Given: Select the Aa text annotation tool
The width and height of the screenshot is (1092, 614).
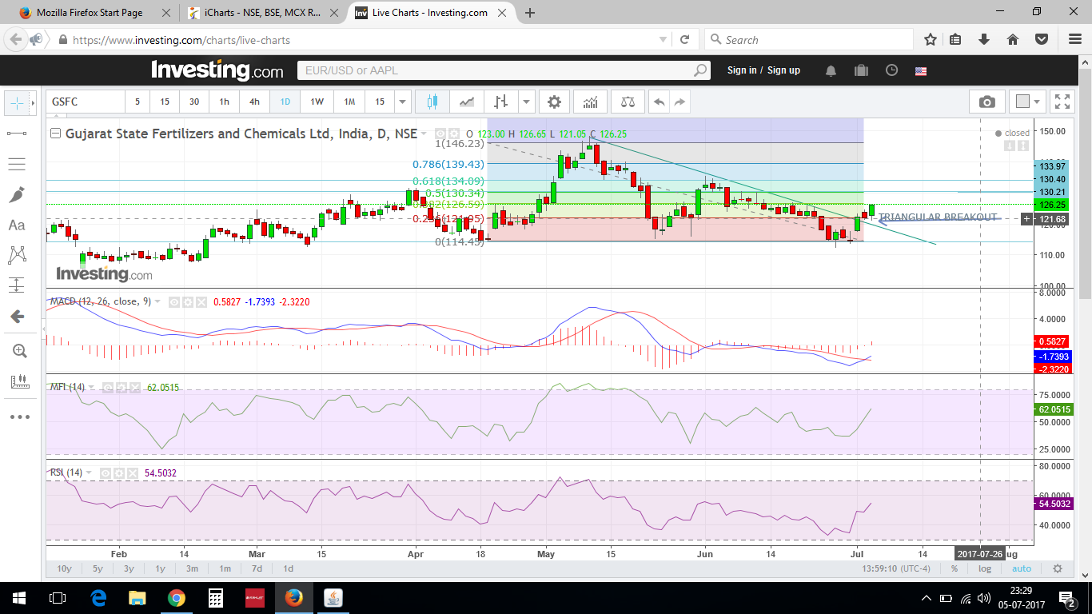Looking at the screenshot, I should tap(17, 225).
